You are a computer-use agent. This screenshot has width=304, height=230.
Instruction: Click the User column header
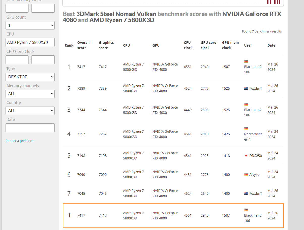[248, 45]
